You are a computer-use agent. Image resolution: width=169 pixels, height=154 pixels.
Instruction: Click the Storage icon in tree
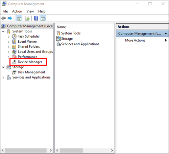pyautogui.click(x=9, y=67)
